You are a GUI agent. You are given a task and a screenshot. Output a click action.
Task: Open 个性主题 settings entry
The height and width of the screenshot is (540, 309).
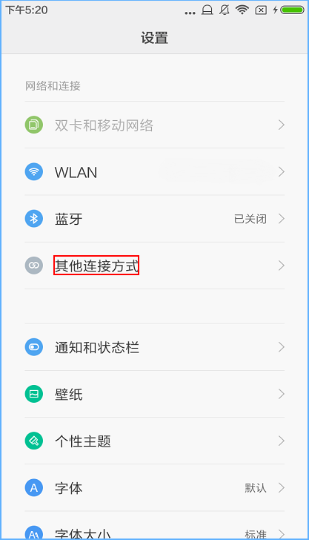point(154,441)
